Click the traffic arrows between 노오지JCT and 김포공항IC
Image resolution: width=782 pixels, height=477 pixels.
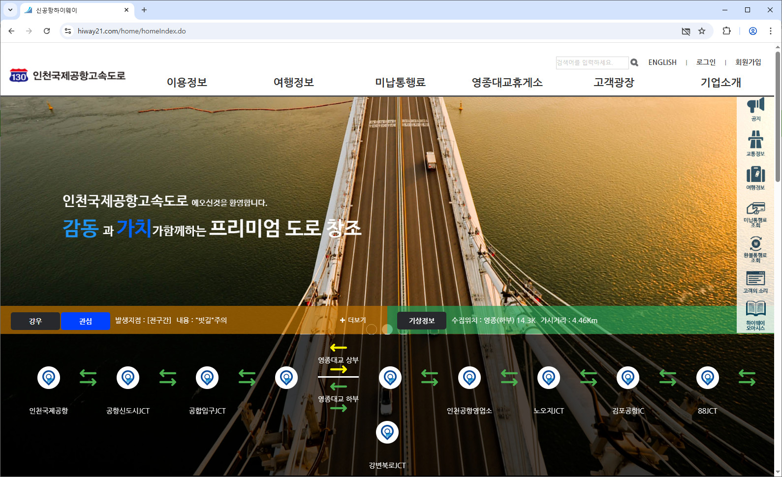pyautogui.click(x=589, y=378)
